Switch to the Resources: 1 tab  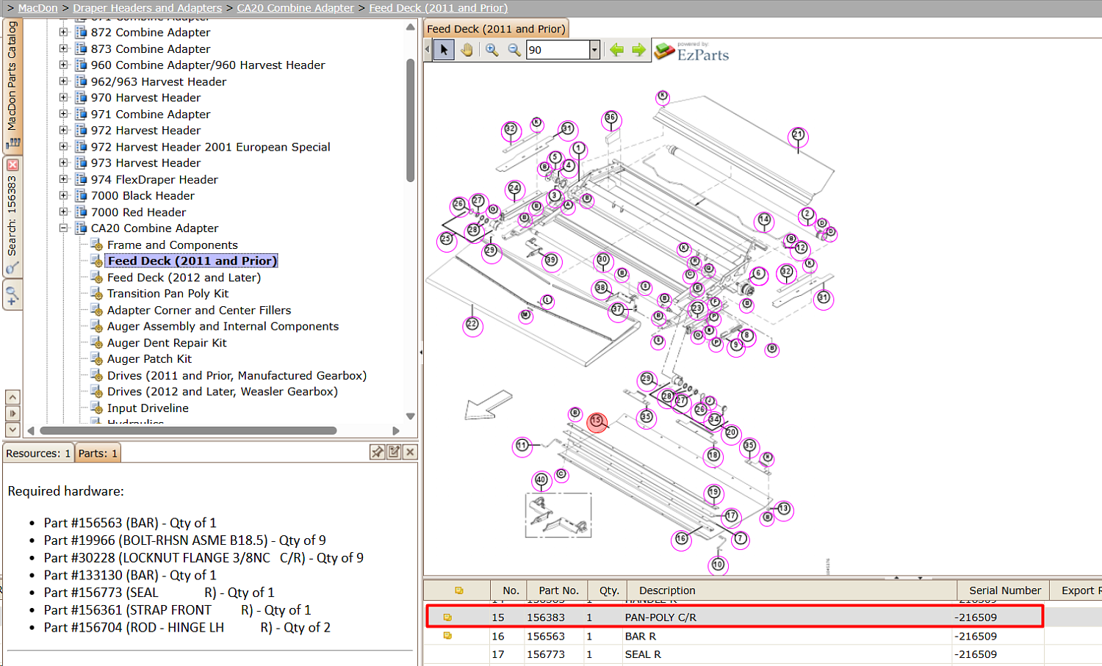point(38,453)
